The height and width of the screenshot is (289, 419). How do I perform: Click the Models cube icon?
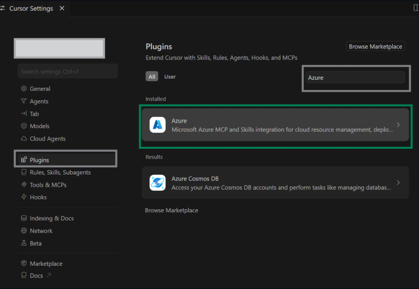(24, 126)
